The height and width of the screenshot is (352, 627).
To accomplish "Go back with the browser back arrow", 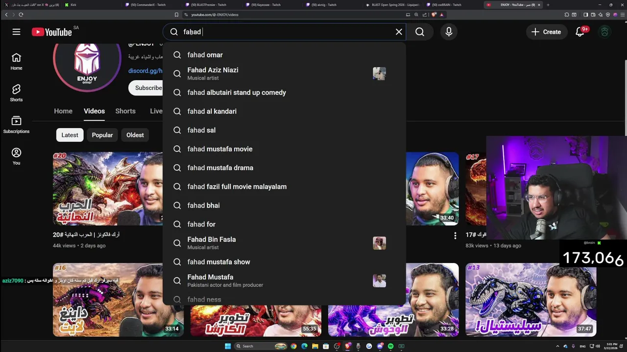I will pyautogui.click(x=6, y=15).
